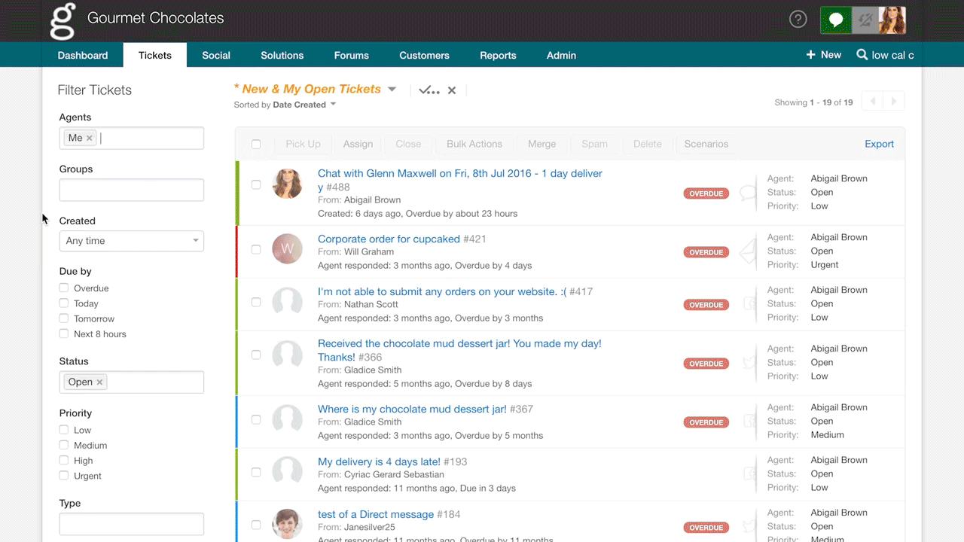Open the Gourmet Chocolates logo
Viewport: 964px width, 542px height.
(x=63, y=20)
